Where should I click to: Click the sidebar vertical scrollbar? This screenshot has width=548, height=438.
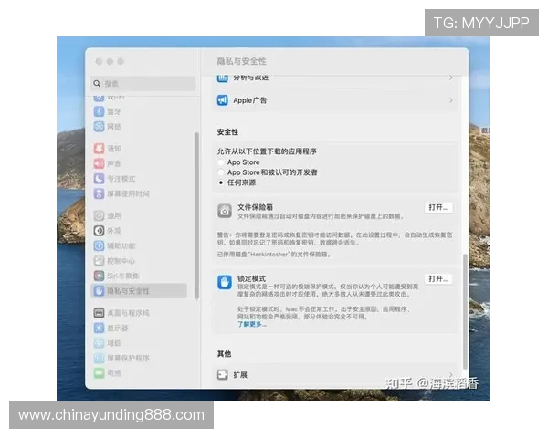196,215
